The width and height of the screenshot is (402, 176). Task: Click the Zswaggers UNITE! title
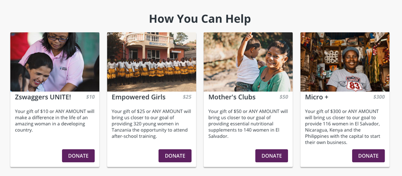coord(43,97)
